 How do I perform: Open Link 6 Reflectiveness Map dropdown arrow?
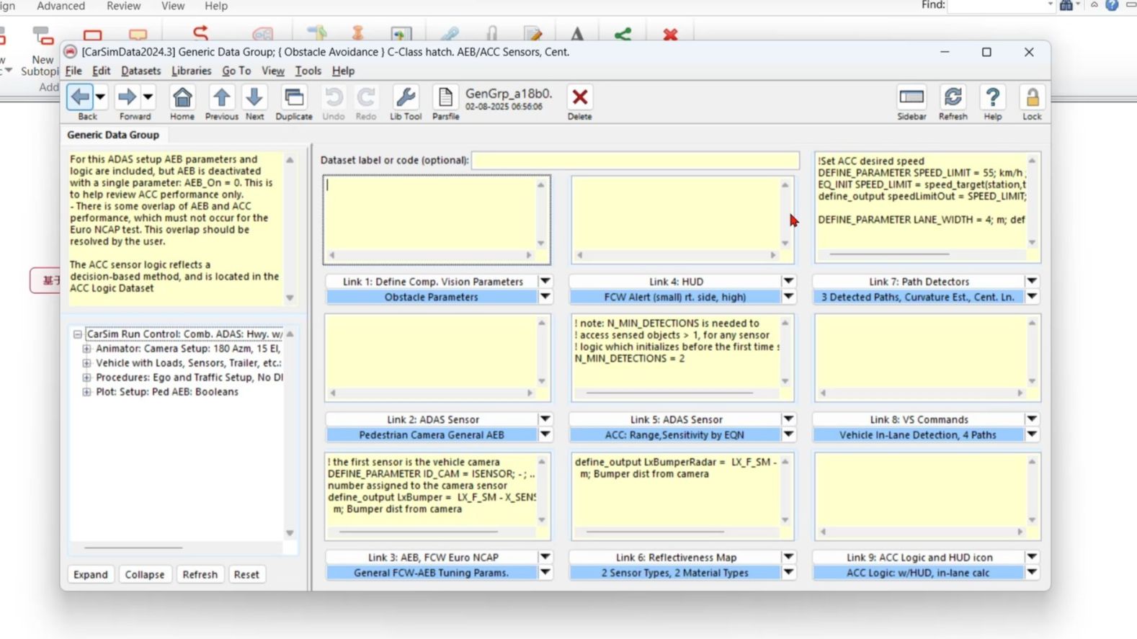click(x=789, y=557)
